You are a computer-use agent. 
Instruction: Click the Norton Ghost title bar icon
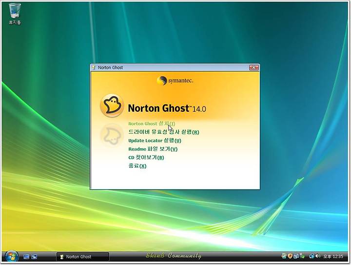click(x=94, y=67)
